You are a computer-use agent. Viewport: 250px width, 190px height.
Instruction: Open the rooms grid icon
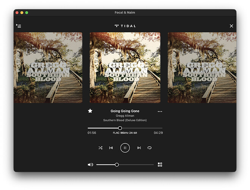160,165
